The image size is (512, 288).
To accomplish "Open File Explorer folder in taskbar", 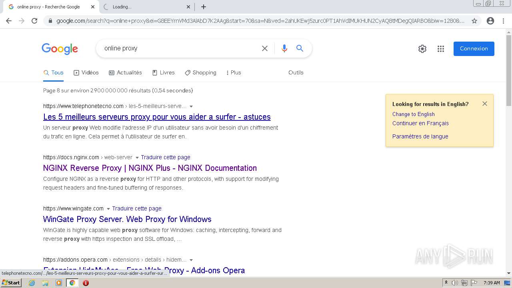I will (x=45, y=283).
